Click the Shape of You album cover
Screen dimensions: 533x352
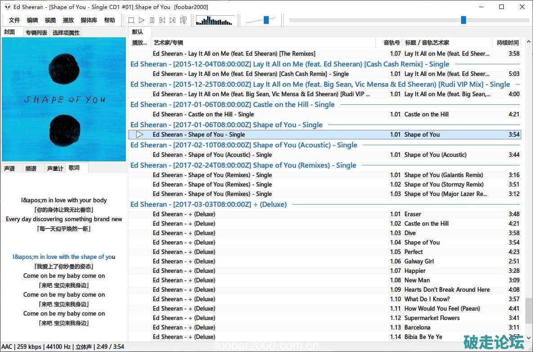tap(64, 99)
